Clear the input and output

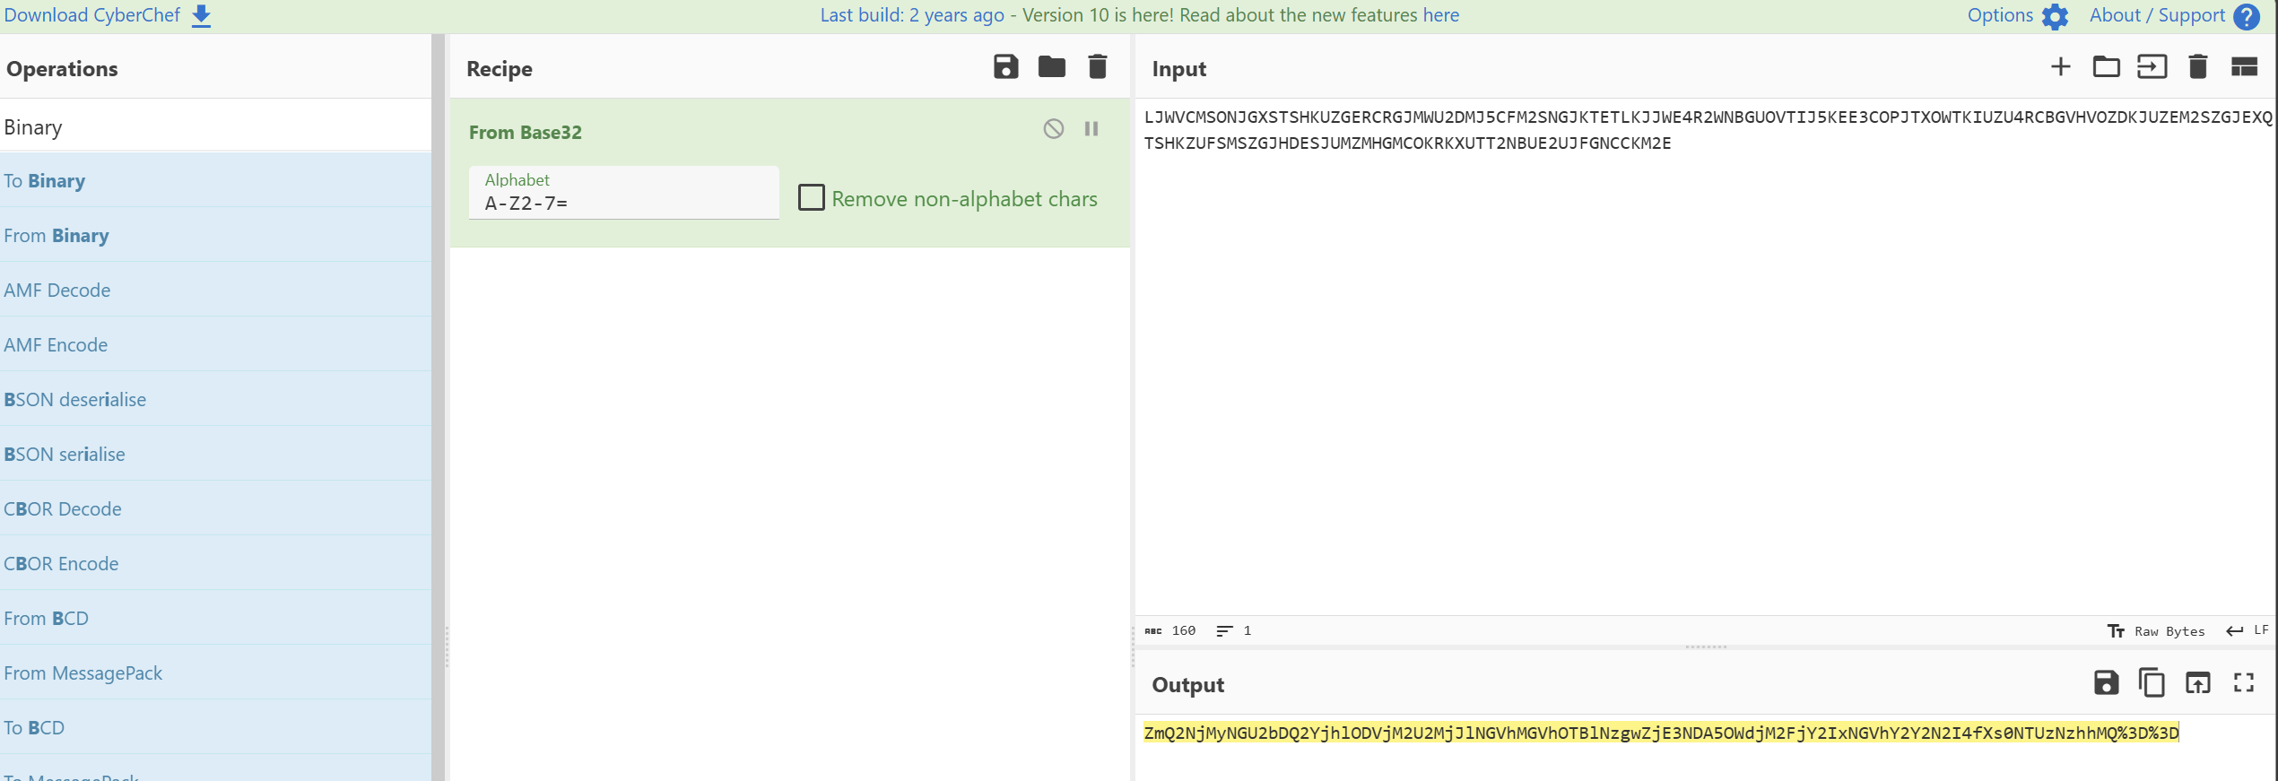tap(2197, 67)
